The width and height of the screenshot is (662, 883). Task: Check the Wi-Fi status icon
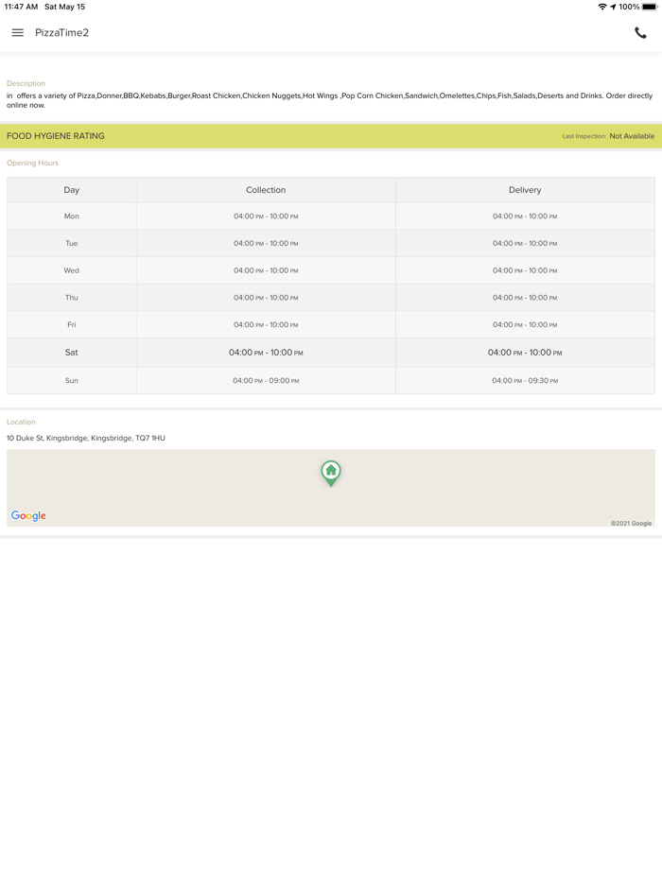[x=602, y=7]
